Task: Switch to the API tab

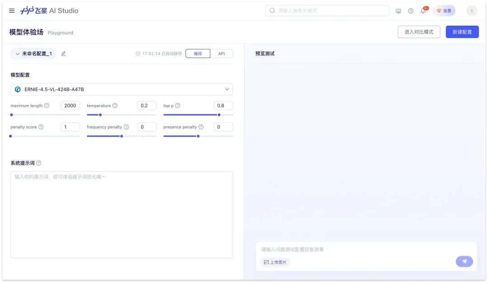Action: (x=221, y=53)
